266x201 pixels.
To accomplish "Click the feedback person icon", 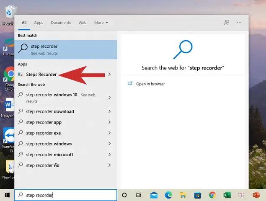I will click(227, 22).
